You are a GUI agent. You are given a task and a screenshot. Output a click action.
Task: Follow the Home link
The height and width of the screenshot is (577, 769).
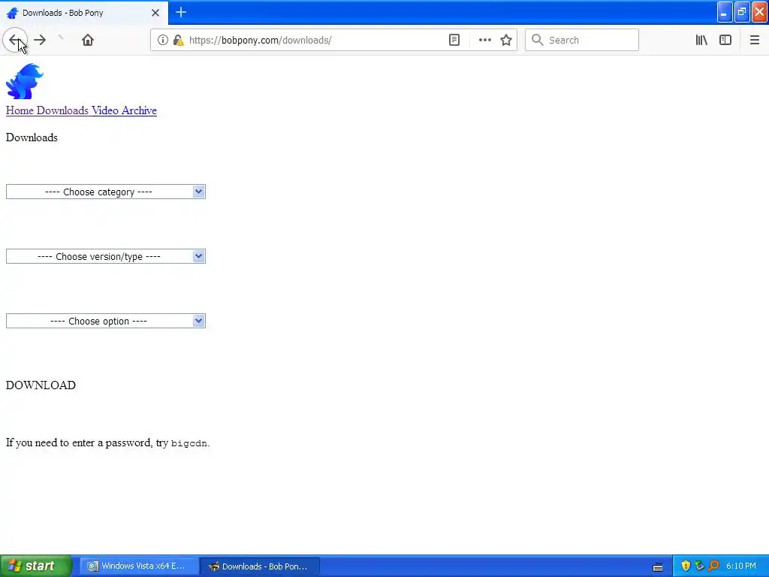pyautogui.click(x=20, y=110)
